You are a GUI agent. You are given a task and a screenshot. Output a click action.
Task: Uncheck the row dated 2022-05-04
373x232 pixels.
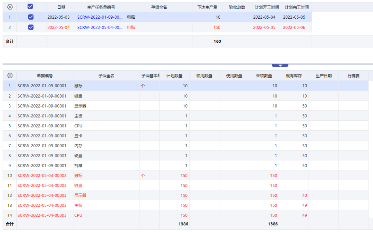[31, 27]
